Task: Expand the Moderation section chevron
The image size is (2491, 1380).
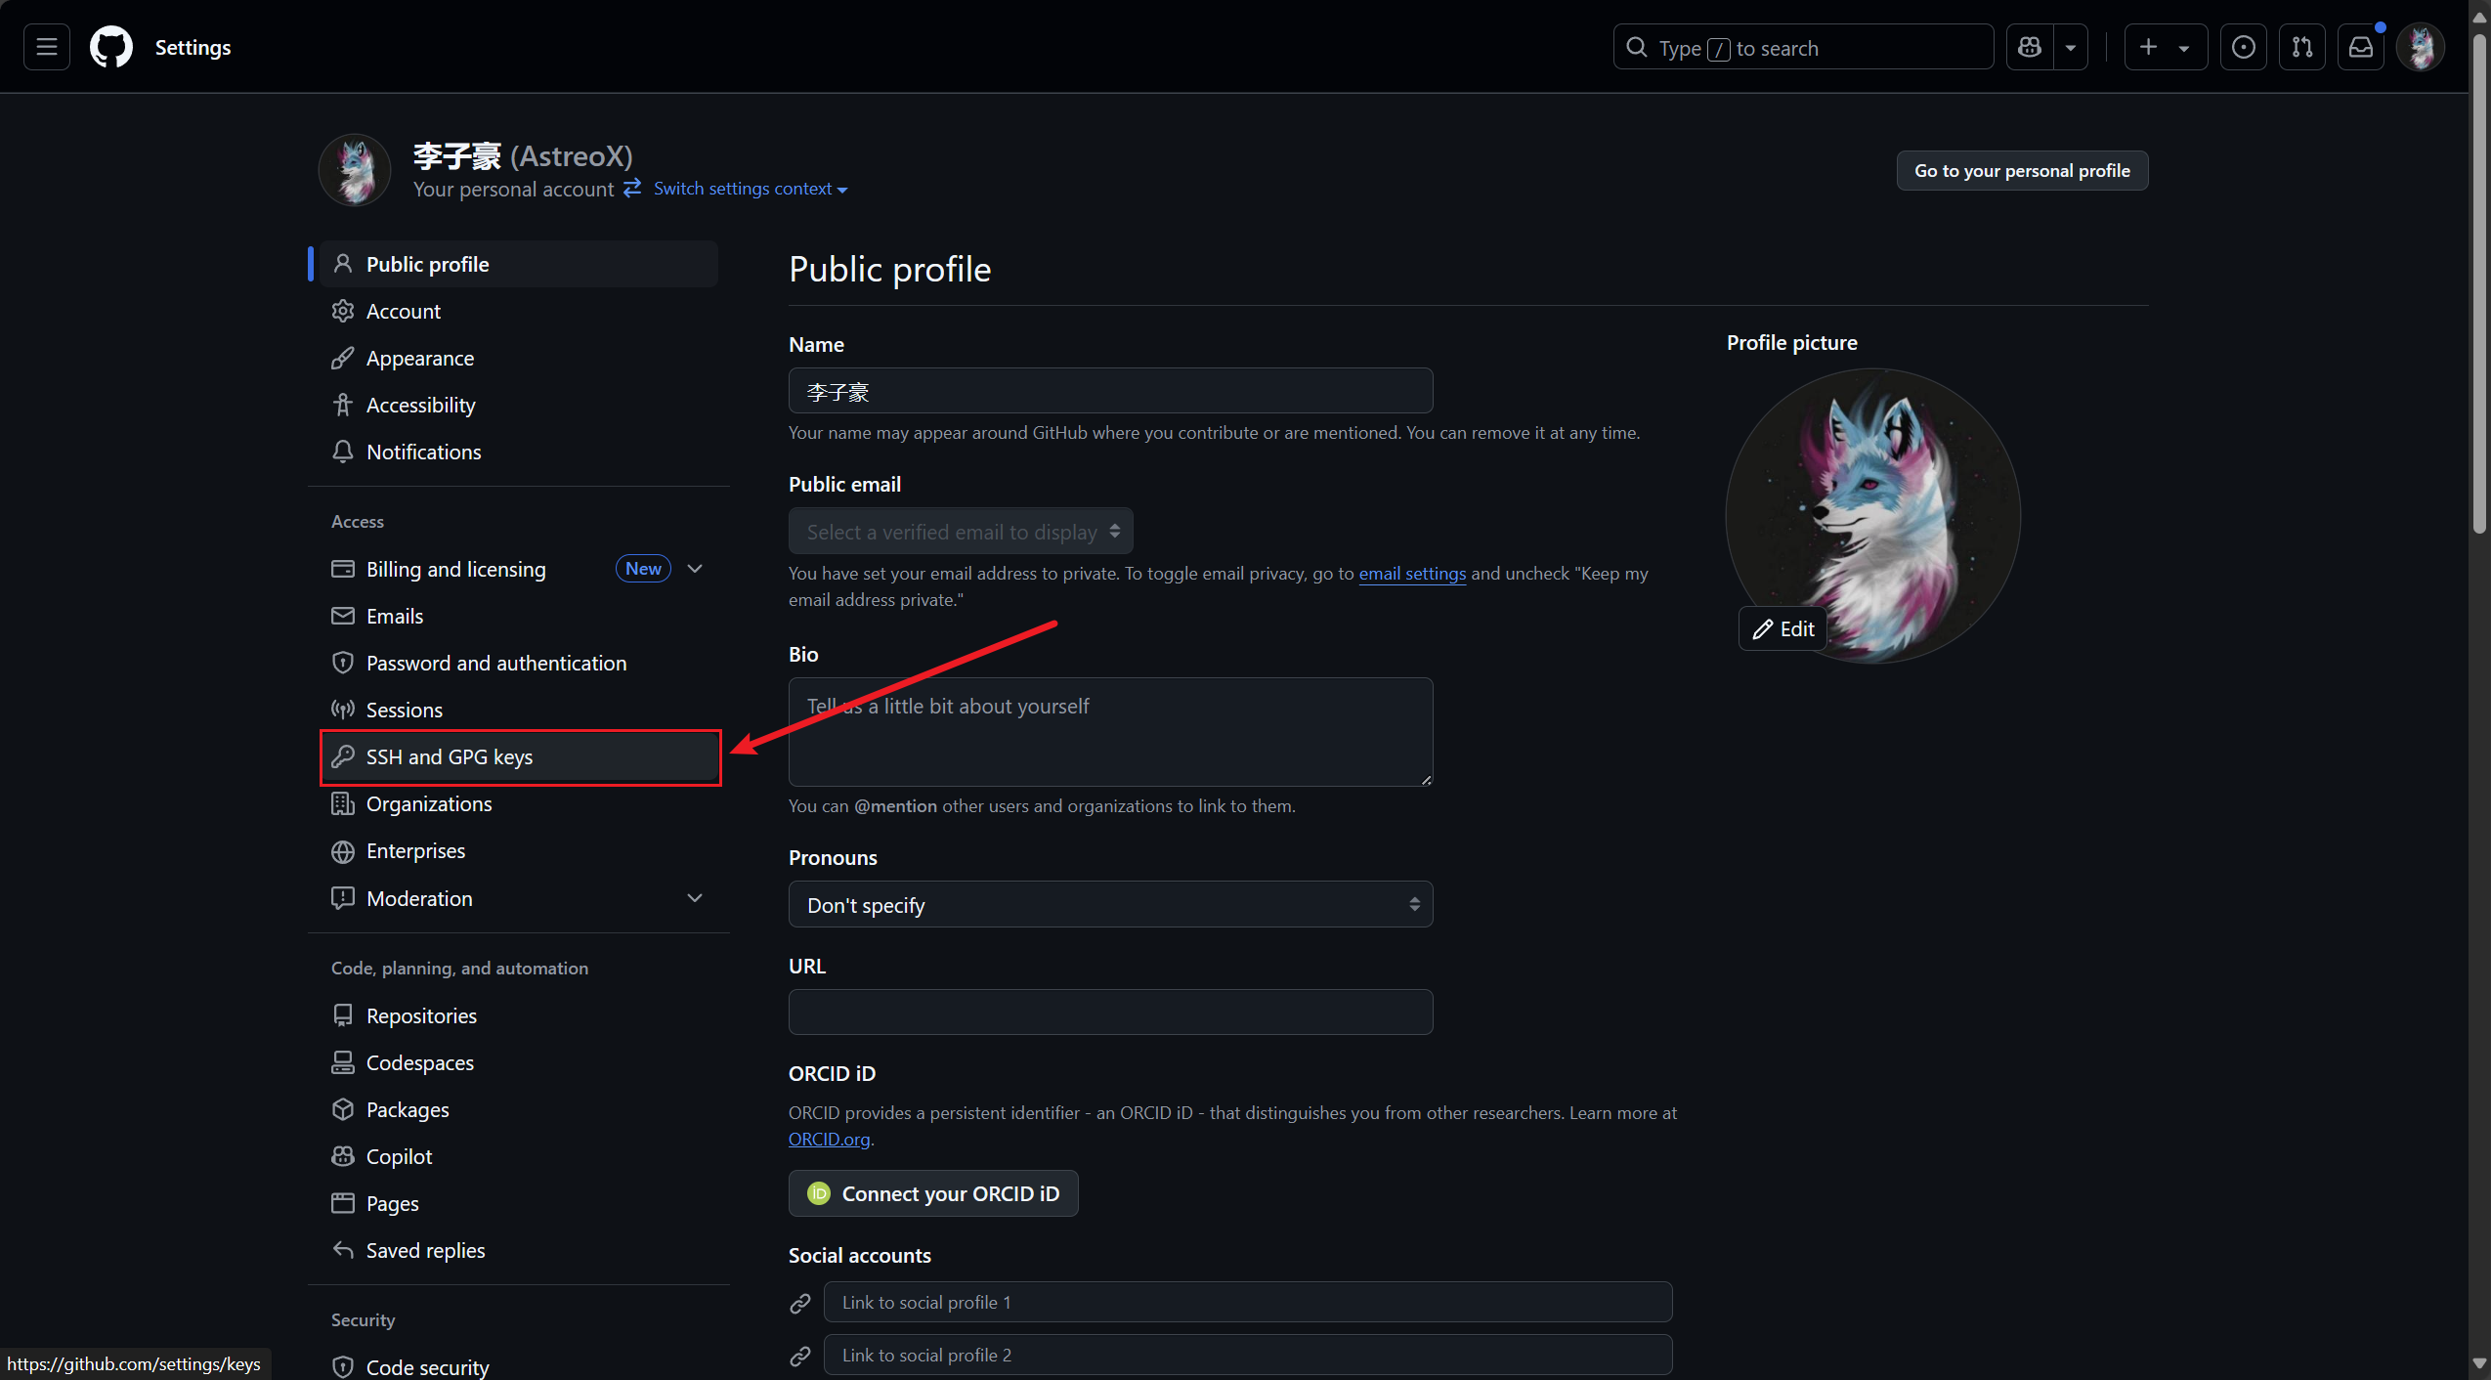Action: (x=695, y=898)
